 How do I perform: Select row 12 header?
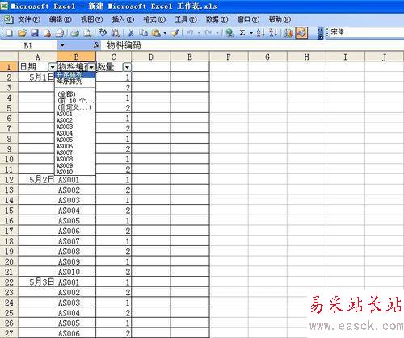click(9, 180)
